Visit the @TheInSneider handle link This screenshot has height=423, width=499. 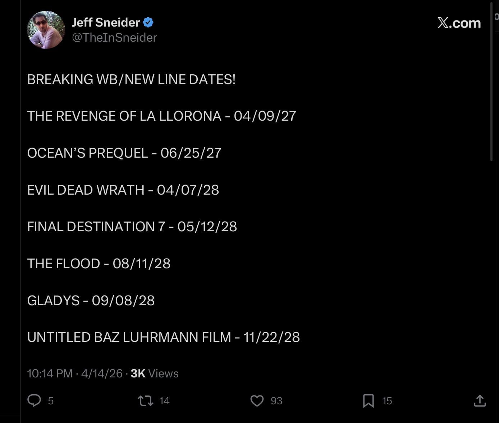coord(114,38)
